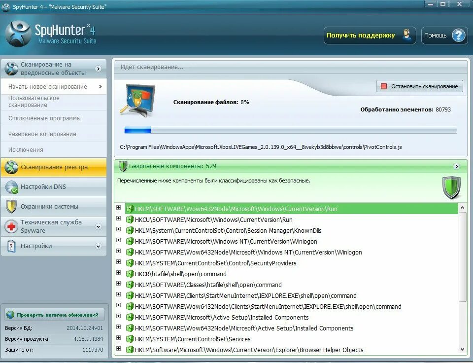Screen dimensions: 473x363
Task: Click the monitor with magnifier scan icon
Action: (138, 101)
